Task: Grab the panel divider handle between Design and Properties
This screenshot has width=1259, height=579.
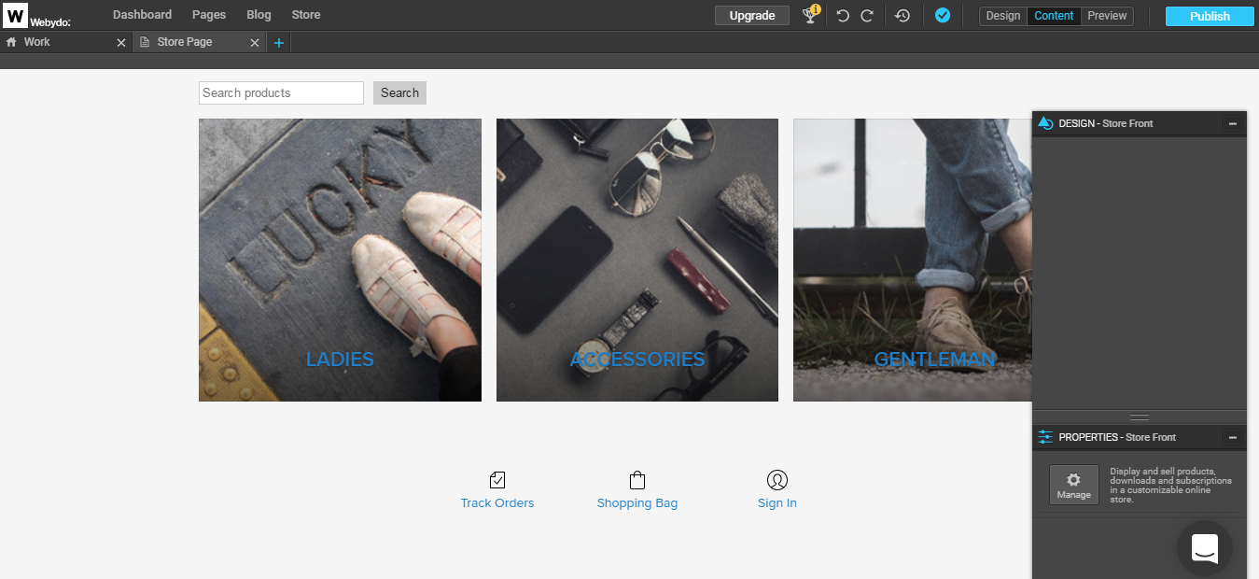Action: pos(1140,417)
